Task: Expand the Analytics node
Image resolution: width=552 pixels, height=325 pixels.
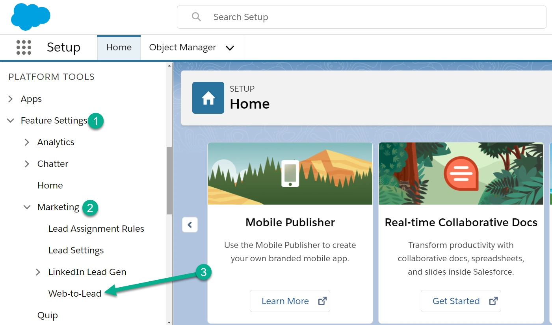Action: [x=27, y=142]
